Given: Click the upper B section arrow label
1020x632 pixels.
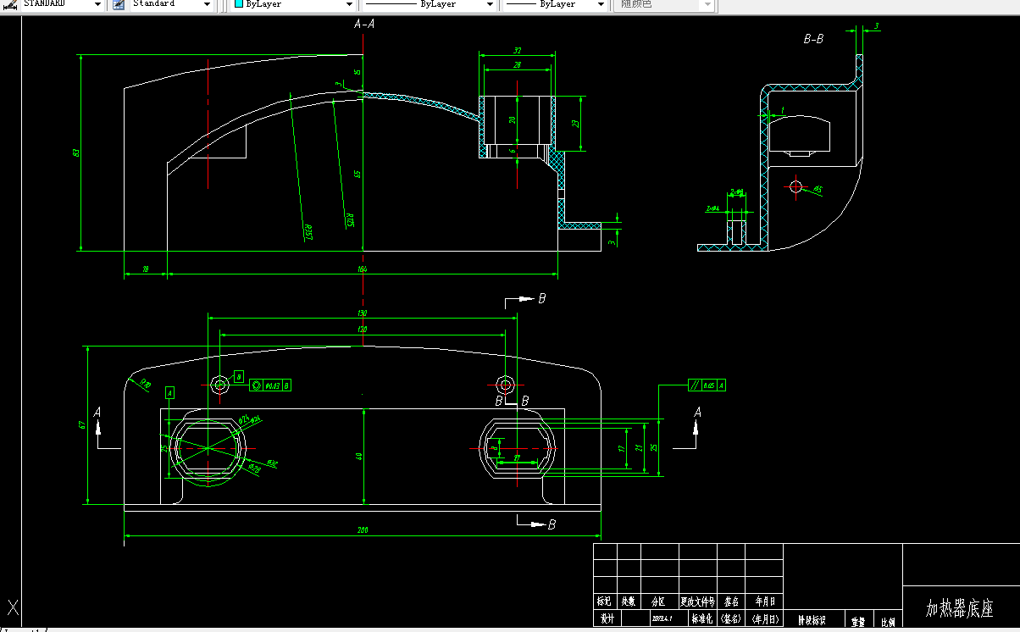Looking at the screenshot, I should (x=542, y=298).
